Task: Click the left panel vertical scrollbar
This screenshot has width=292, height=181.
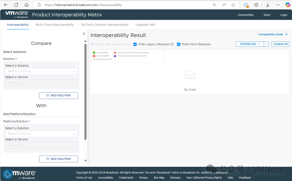Action: coord(85,92)
